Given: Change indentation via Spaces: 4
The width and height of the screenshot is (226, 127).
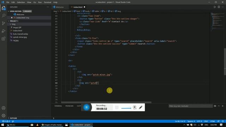Looking at the screenshot, I should pyautogui.click(x=191, y=121).
